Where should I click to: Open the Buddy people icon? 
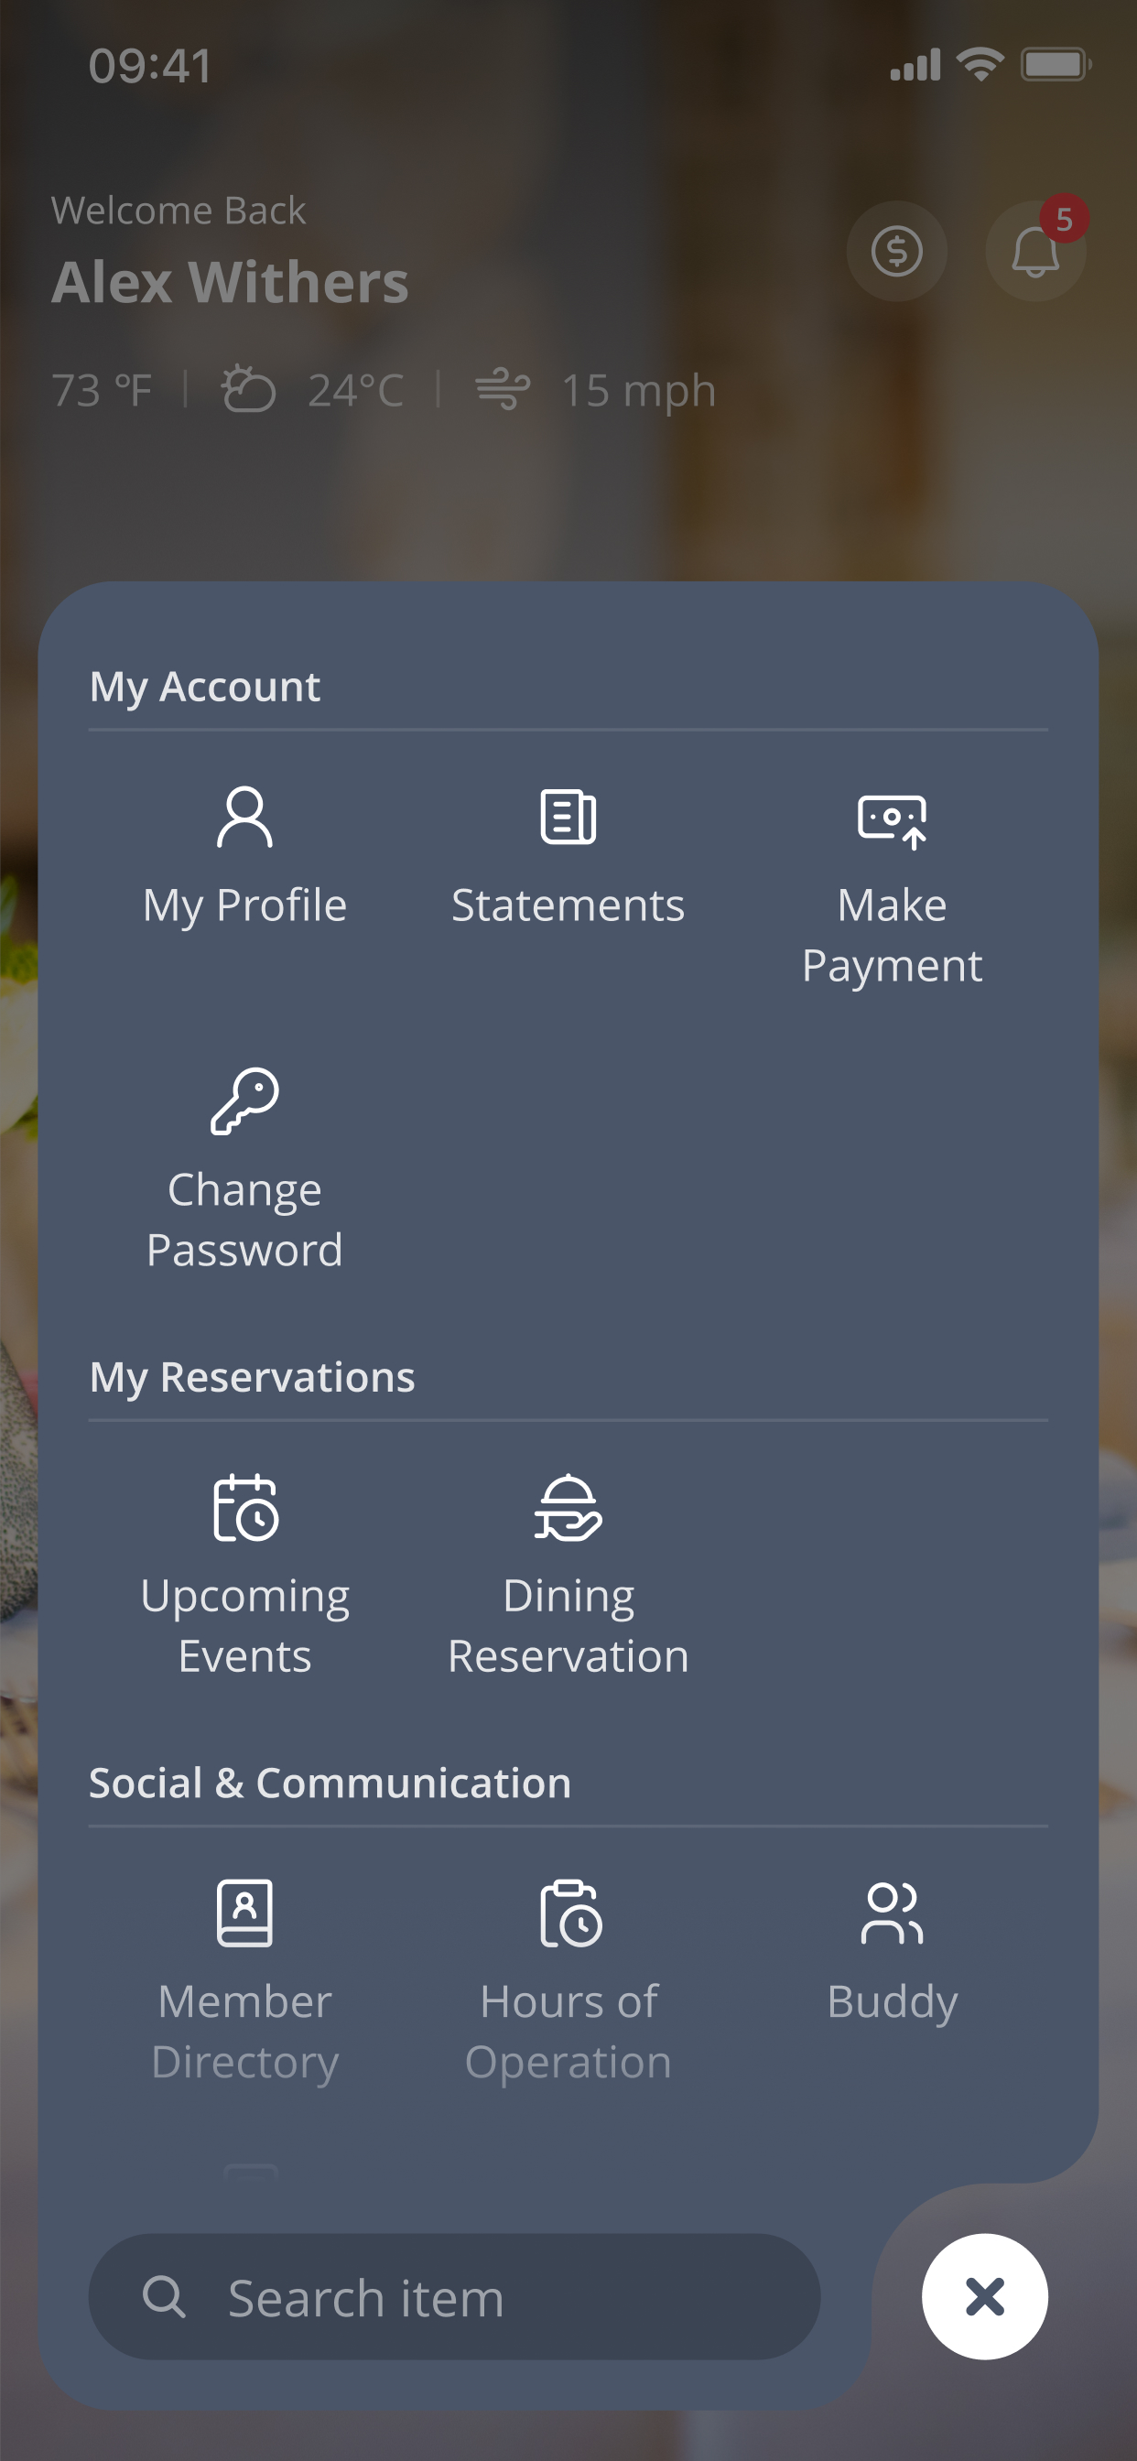(x=893, y=1913)
